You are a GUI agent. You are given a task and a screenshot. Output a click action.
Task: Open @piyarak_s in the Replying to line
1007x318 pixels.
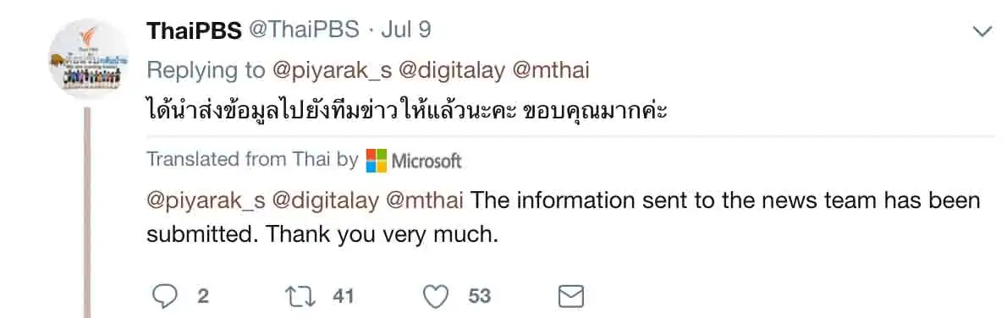pos(332,71)
